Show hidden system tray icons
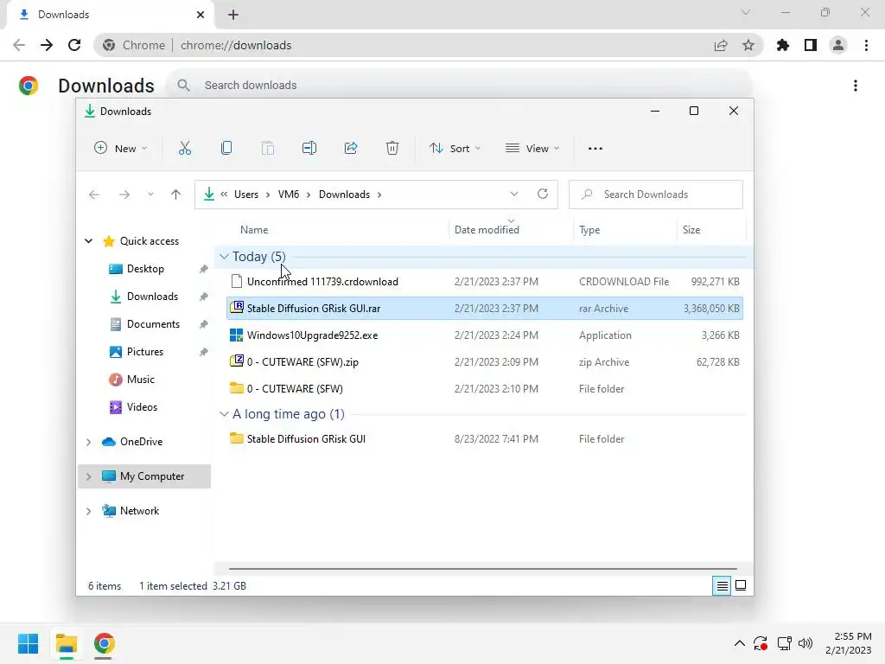Screen dimensions: 885x664 pyautogui.click(x=740, y=643)
